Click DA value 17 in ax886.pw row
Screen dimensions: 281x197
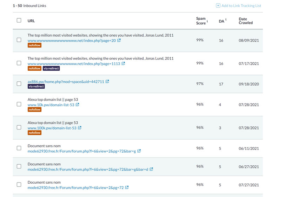[x=221, y=84]
